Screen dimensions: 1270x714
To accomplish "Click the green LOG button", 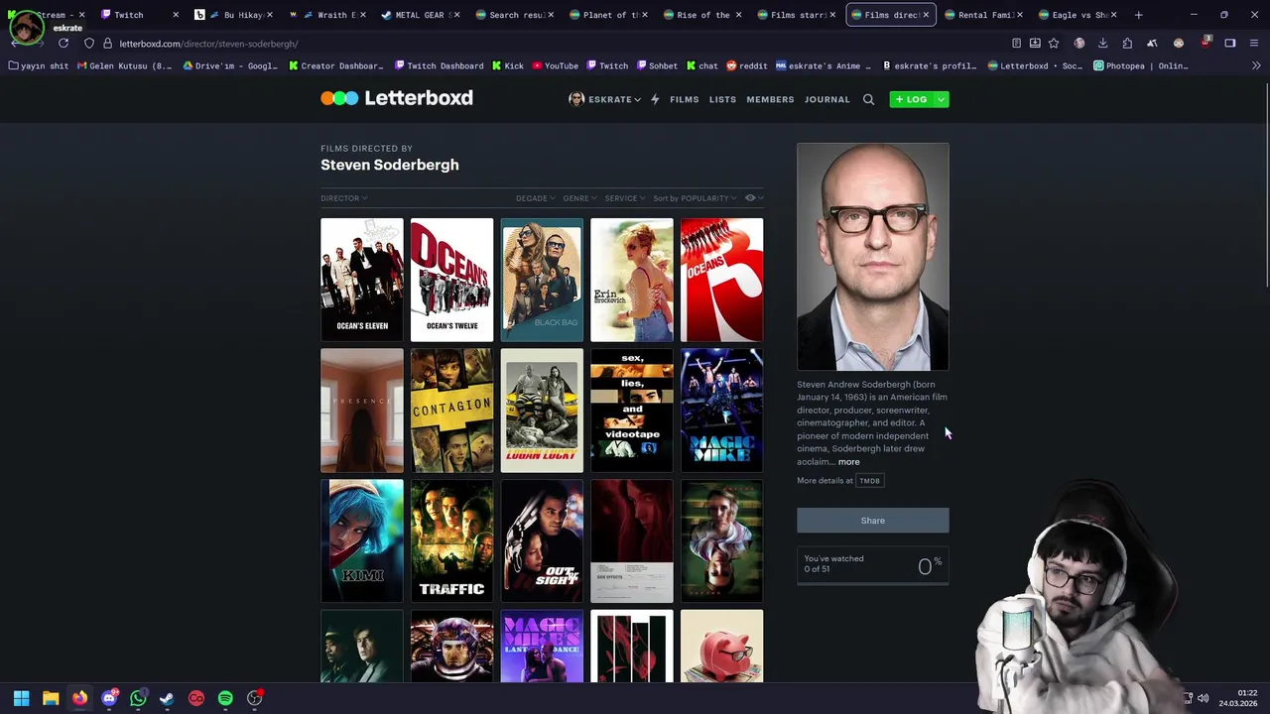I will 912,99.
